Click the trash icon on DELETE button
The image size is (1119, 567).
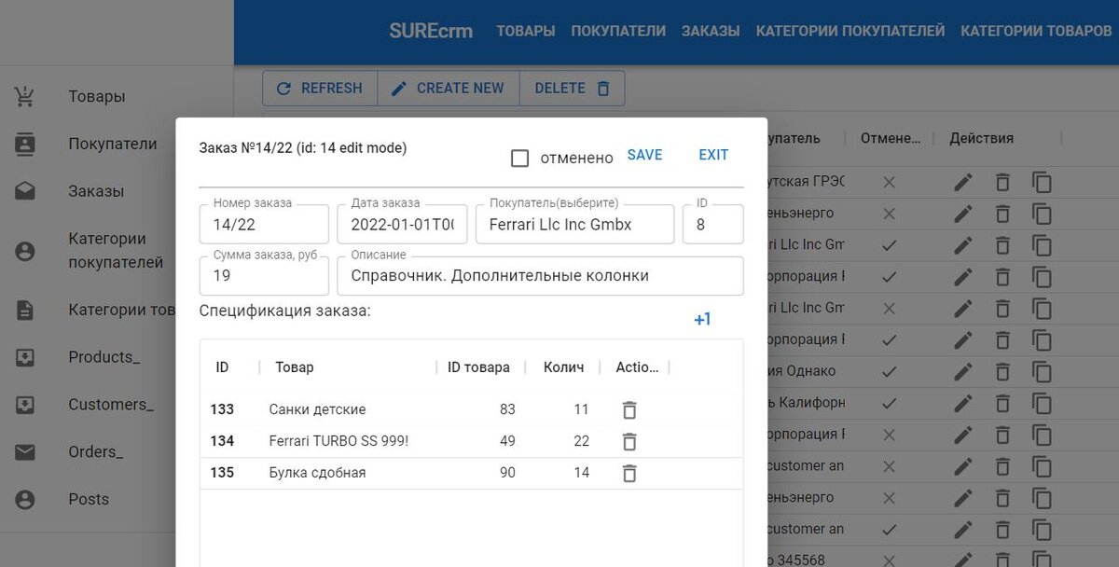(602, 88)
